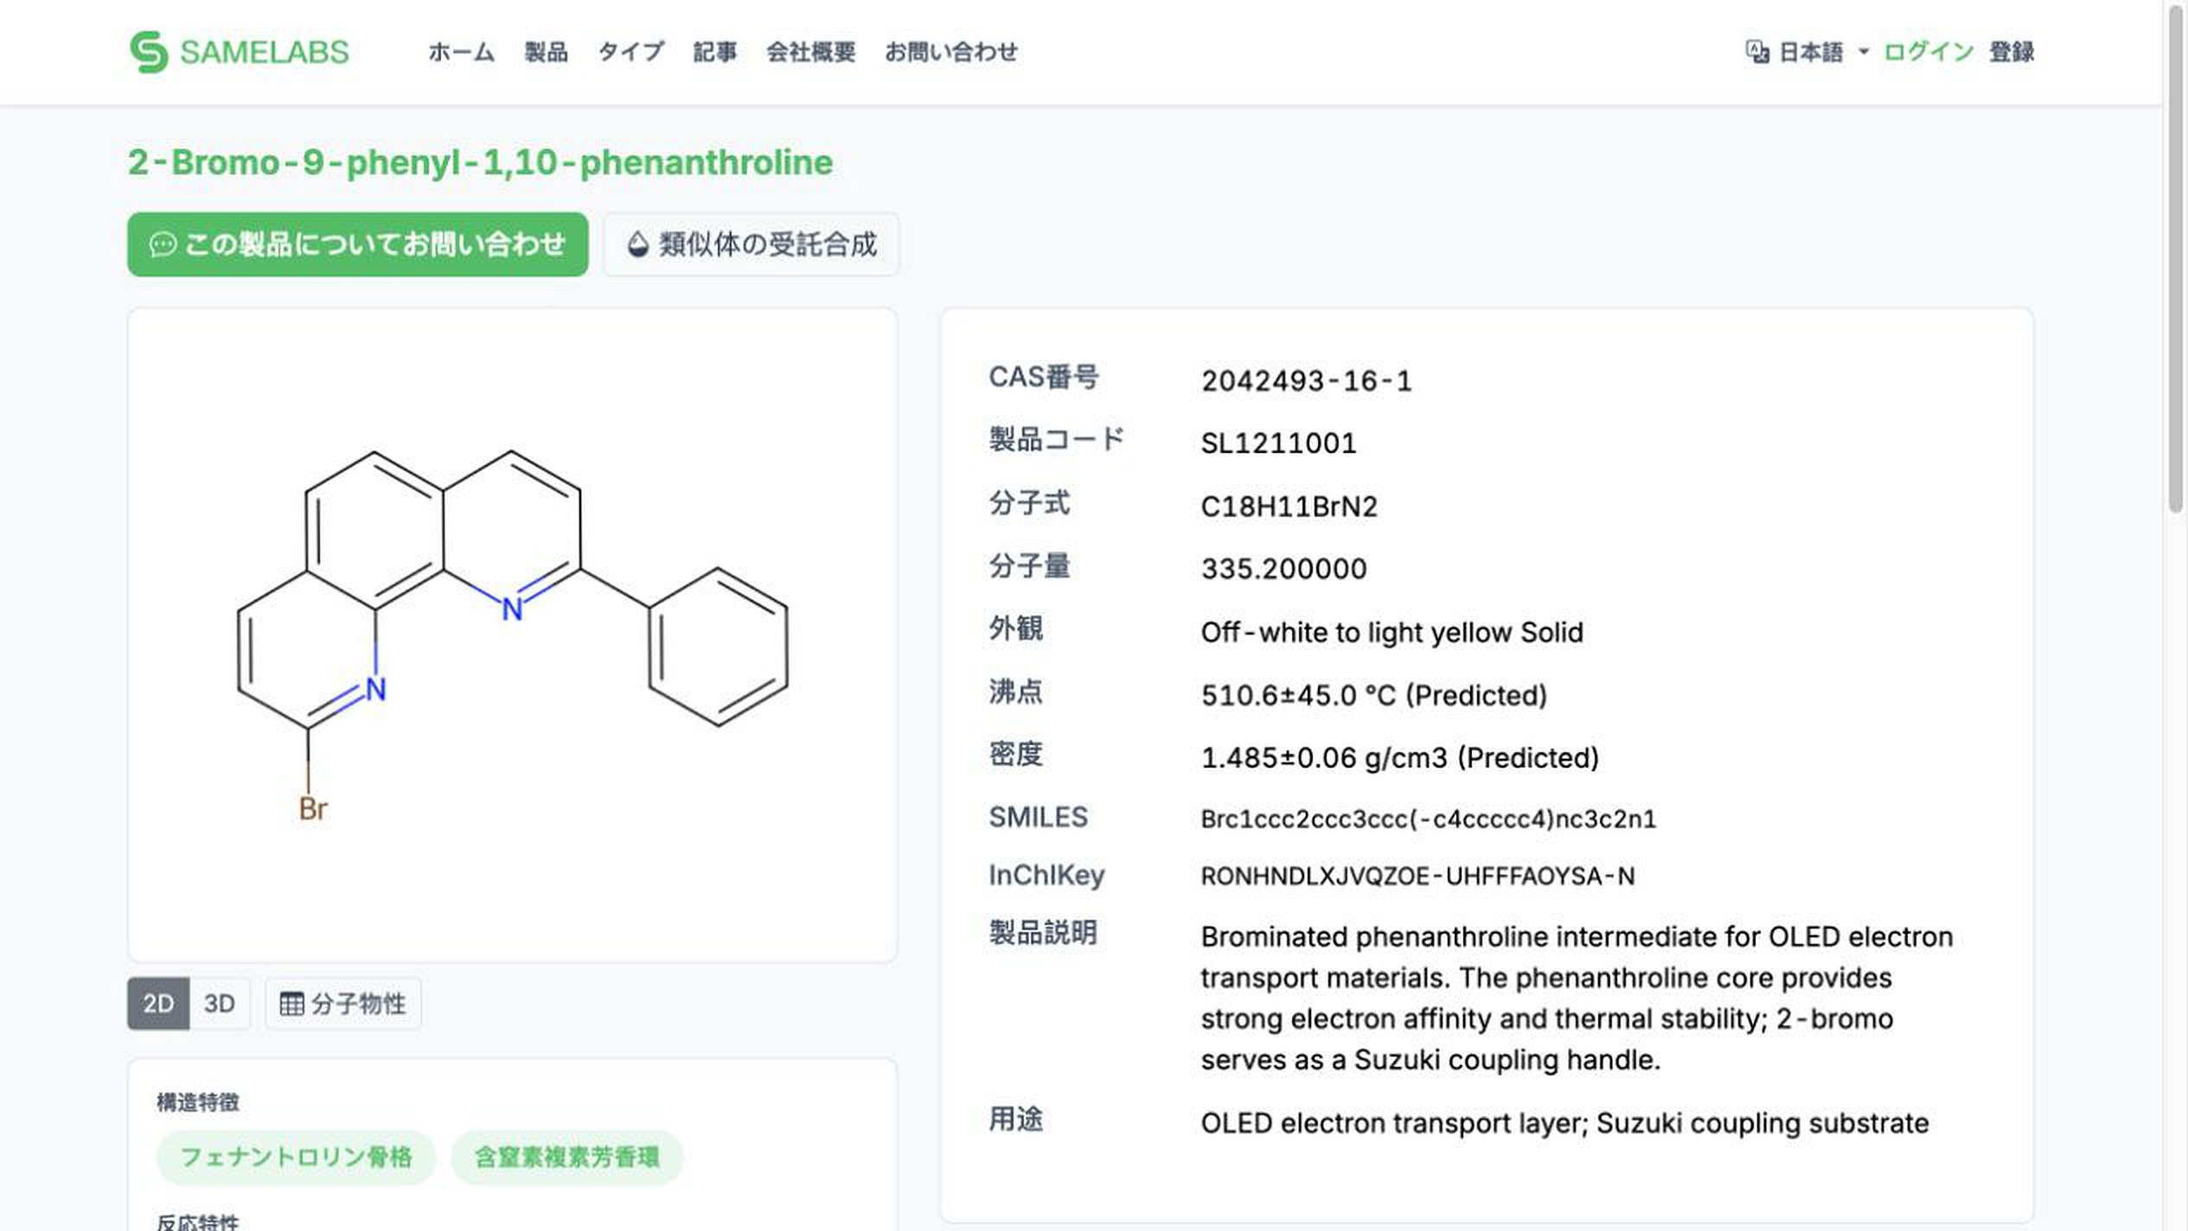Click the InChIKey value RONHNDLXJVQZOE-UHFFFAOYSA-N
This screenshot has width=2188, height=1231.
(1417, 877)
